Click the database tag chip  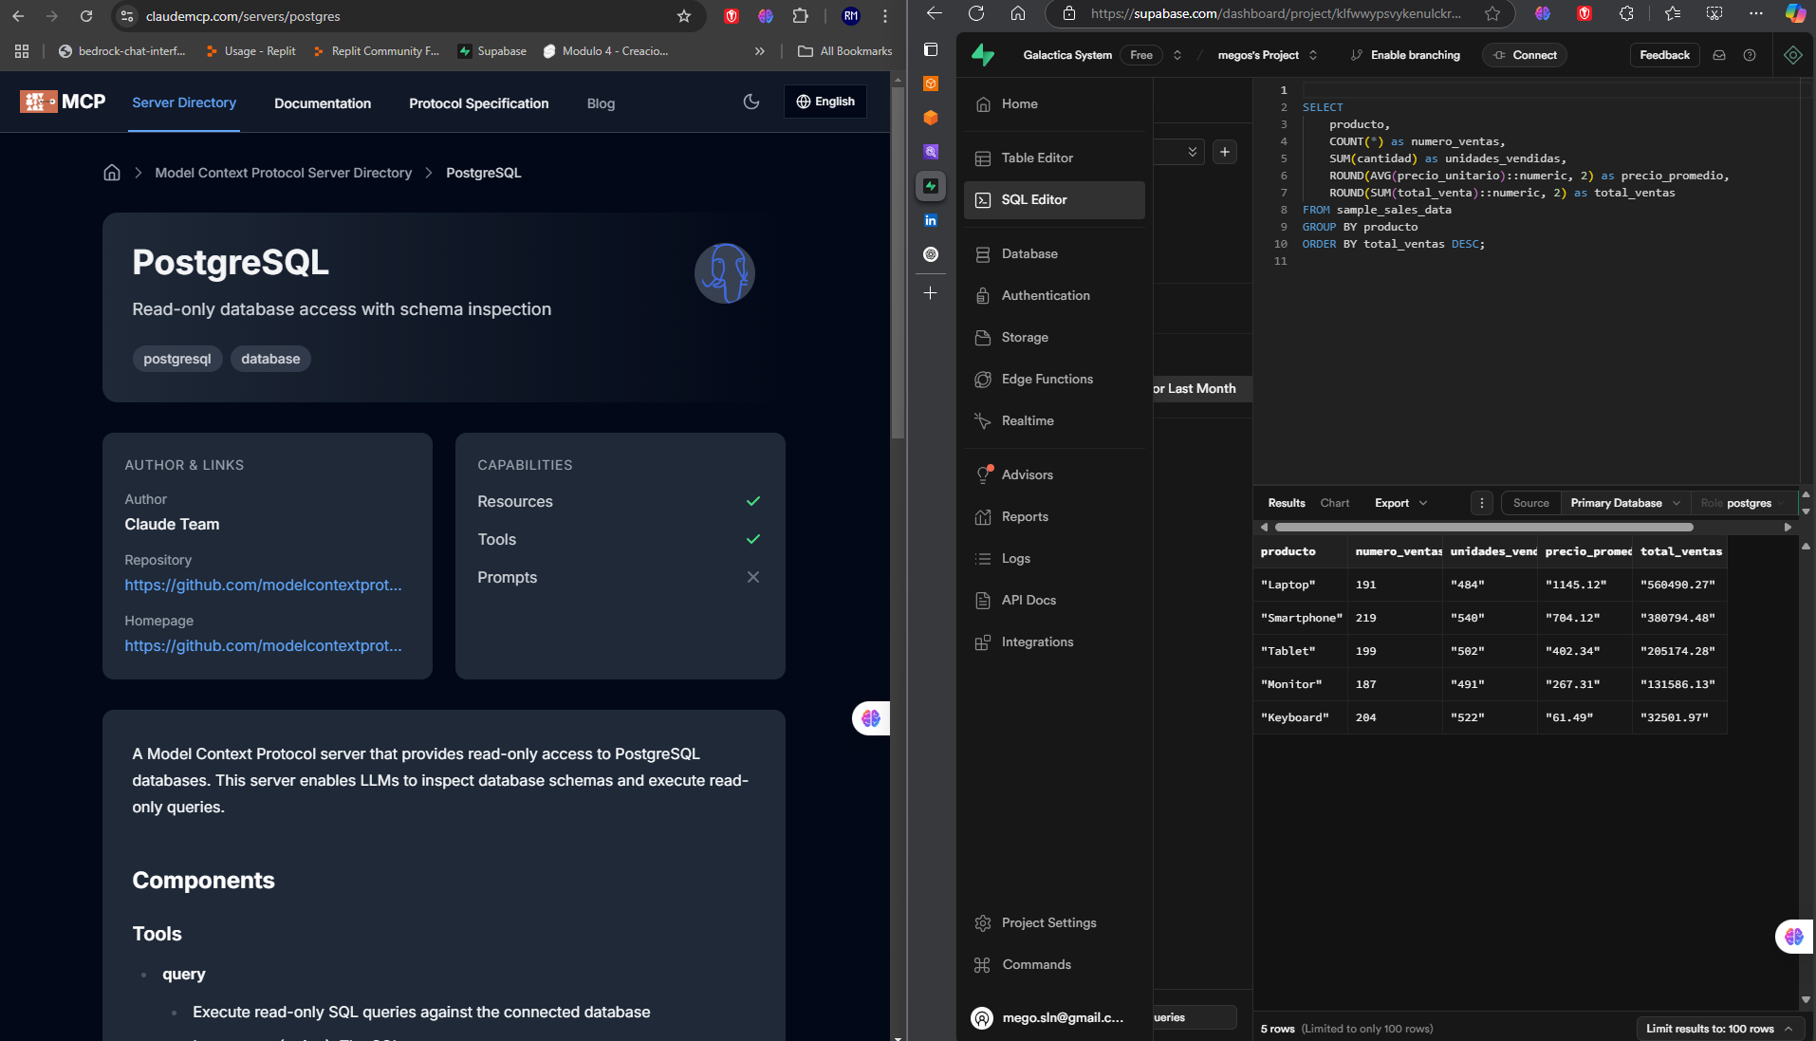[x=270, y=359]
